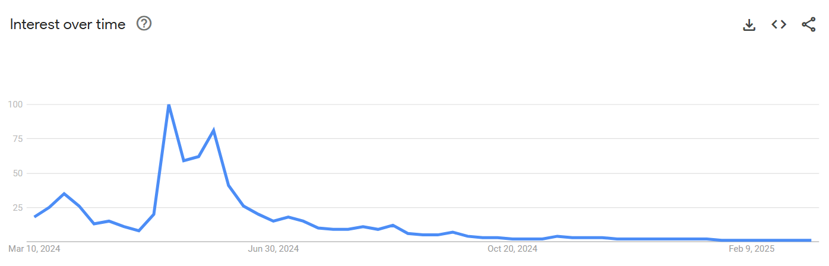This screenshot has width=829, height=266.
Task: Select the Jun 30, 2024 axis label
Action: coord(273,249)
